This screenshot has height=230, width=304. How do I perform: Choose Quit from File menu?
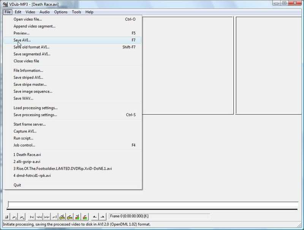[73, 185]
